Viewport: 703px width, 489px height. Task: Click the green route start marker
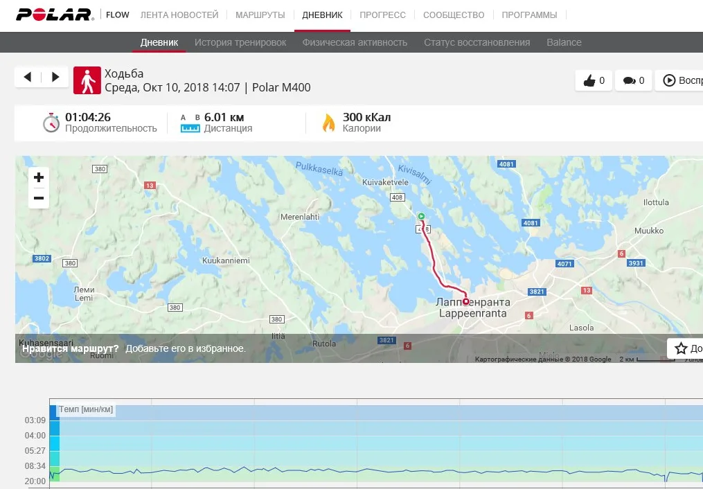(x=421, y=217)
